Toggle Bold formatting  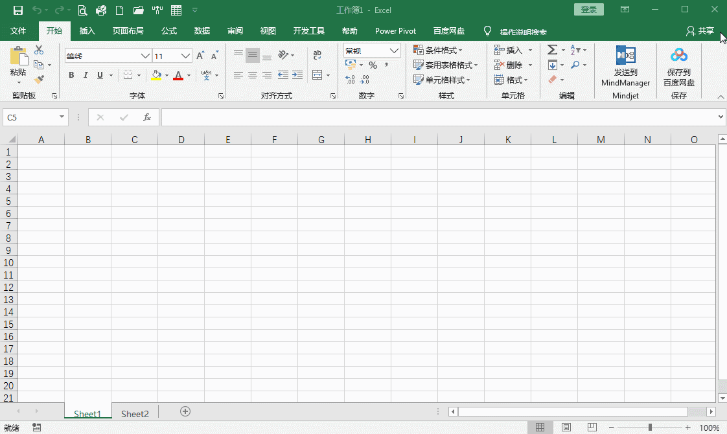pos(71,75)
